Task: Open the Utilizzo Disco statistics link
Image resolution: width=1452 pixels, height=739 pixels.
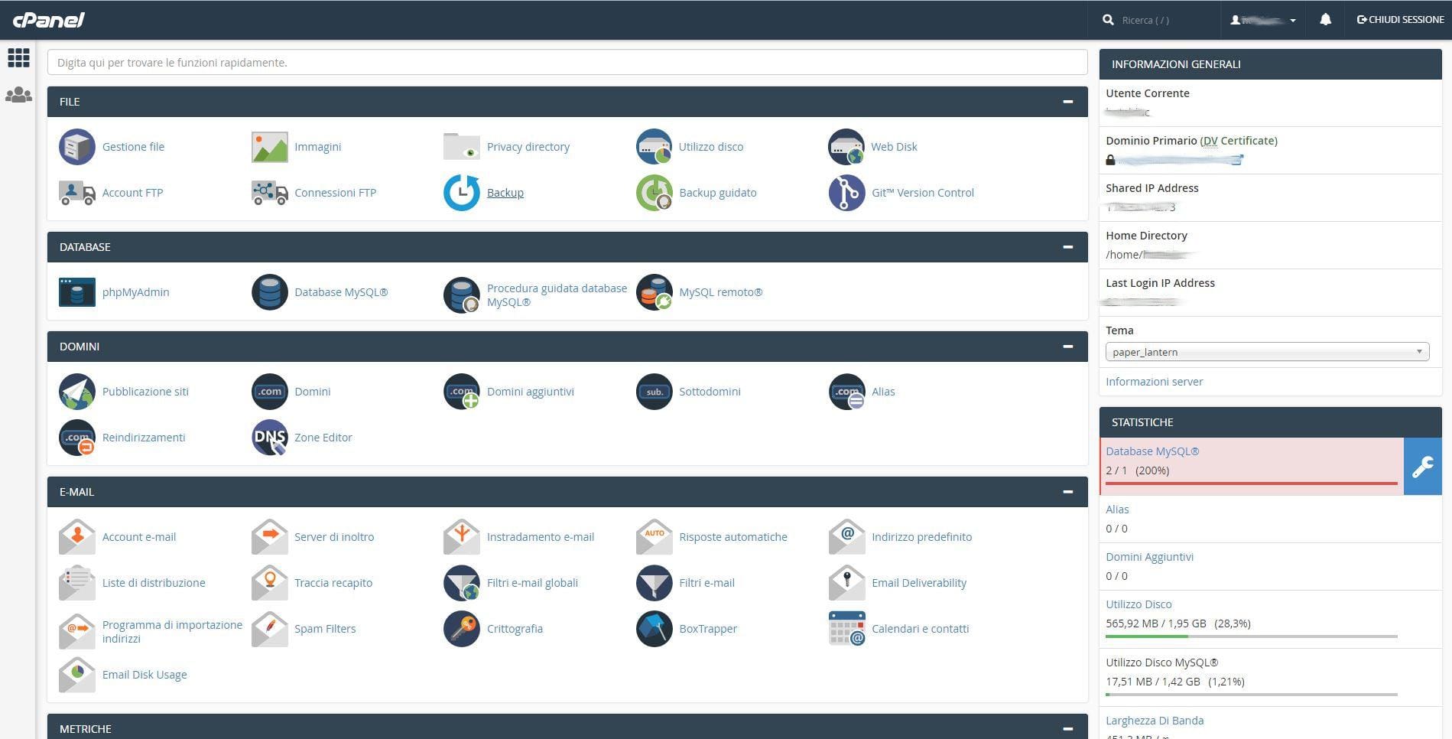Action: (1139, 604)
